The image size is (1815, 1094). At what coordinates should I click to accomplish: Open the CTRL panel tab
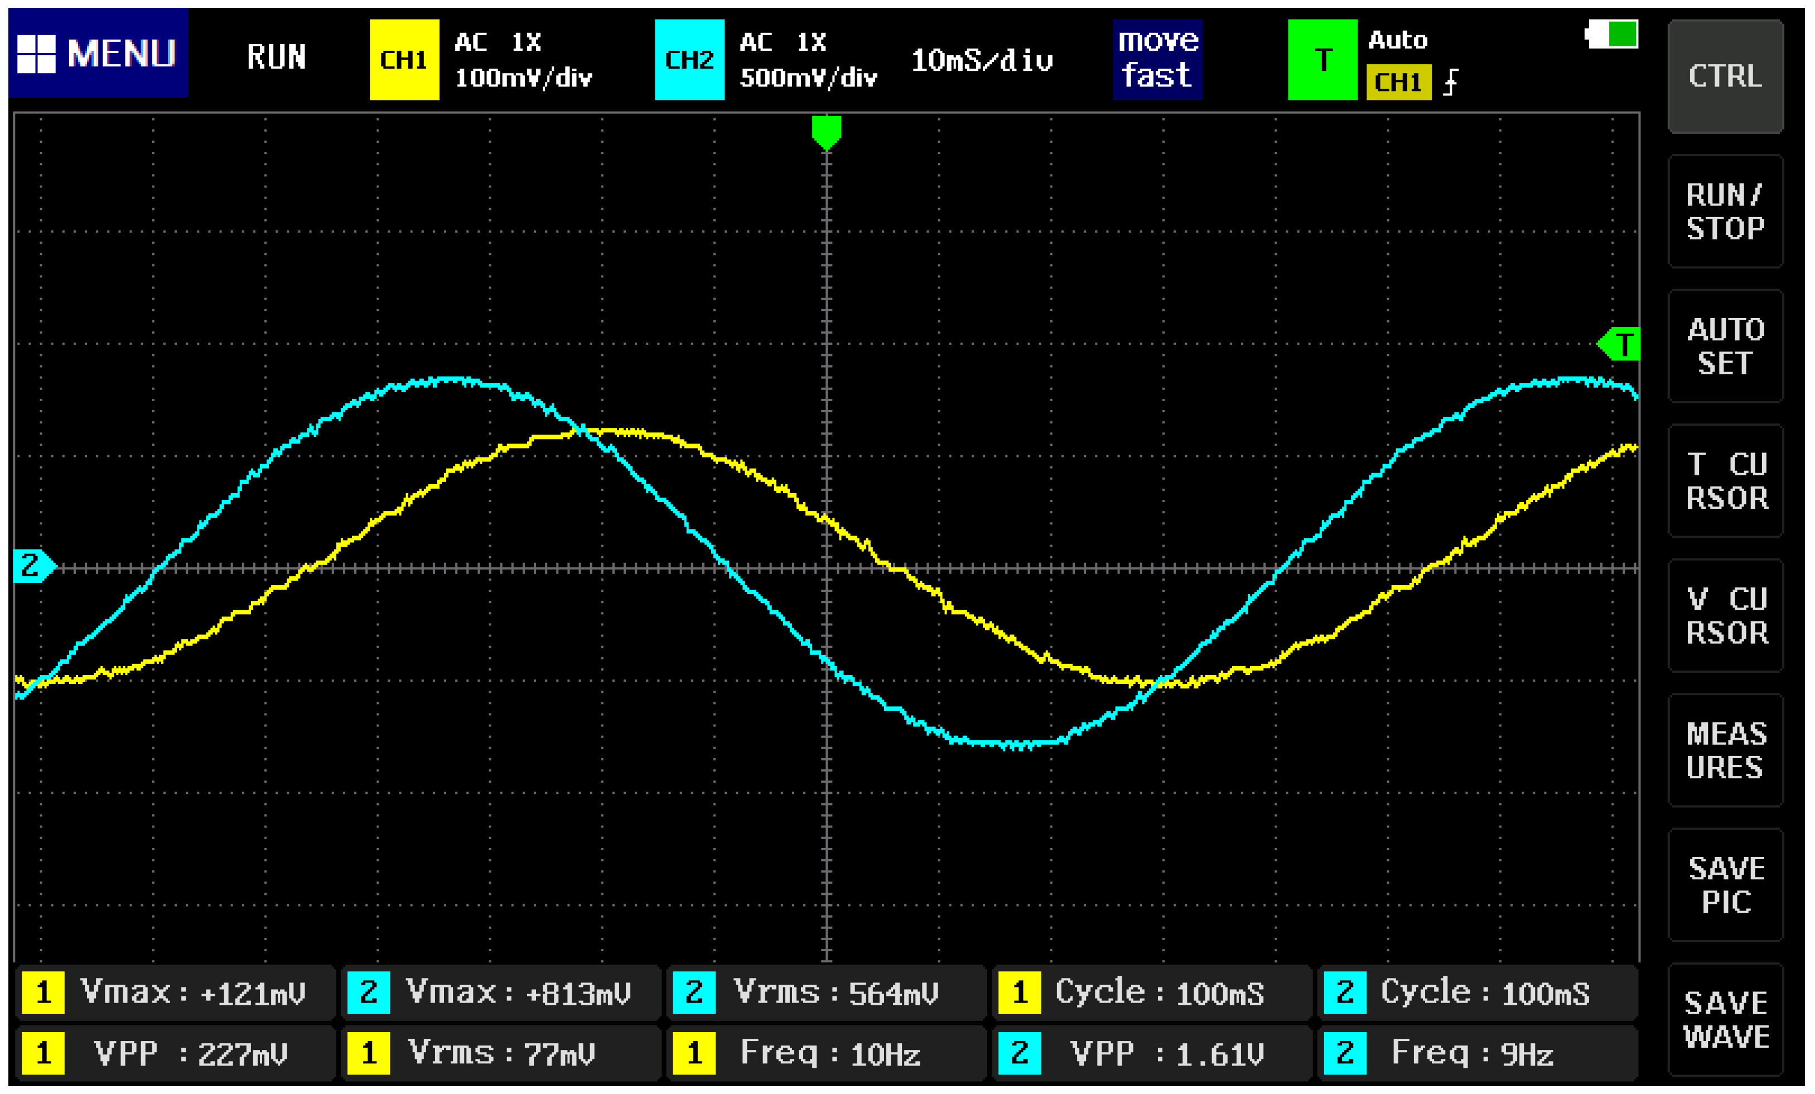pos(1725,76)
